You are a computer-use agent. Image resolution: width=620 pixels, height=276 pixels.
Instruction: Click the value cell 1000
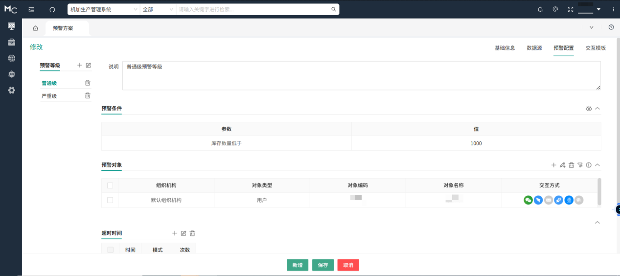[476, 143]
